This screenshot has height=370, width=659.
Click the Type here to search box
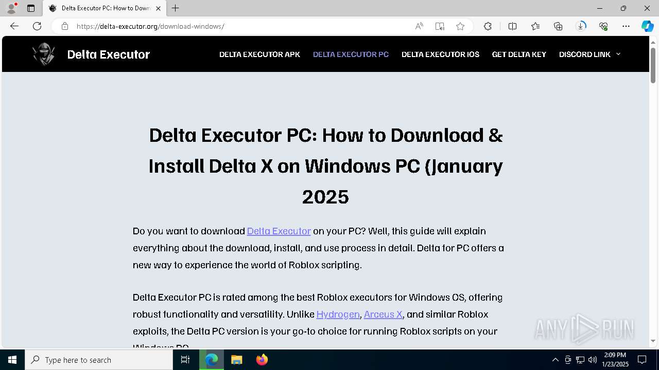click(99, 360)
